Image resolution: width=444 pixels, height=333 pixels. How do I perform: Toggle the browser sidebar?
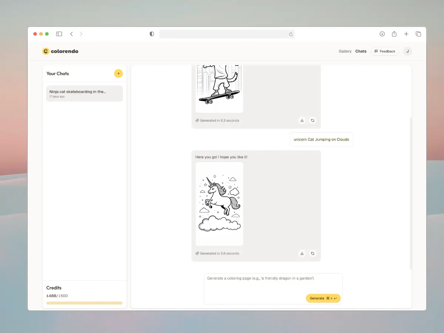coord(59,34)
